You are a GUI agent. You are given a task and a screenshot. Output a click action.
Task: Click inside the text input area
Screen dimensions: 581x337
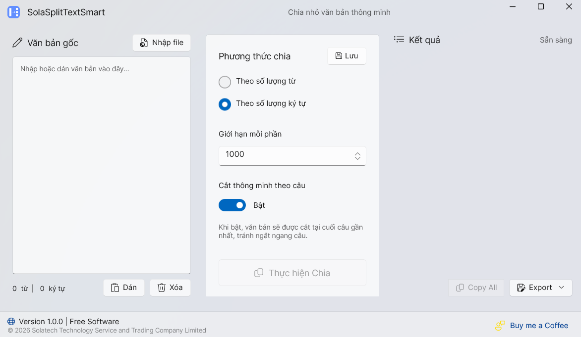click(x=101, y=163)
